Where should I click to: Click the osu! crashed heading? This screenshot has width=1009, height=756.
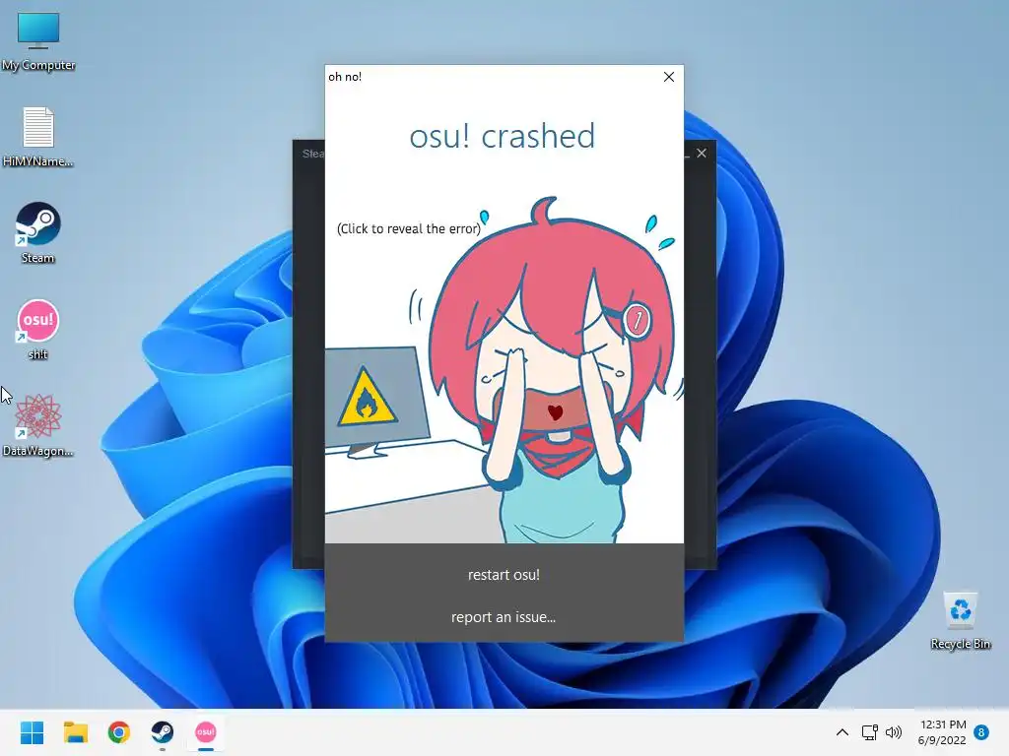[x=503, y=136]
